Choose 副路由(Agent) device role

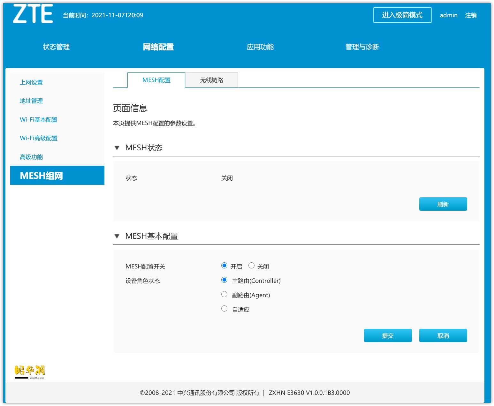pyautogui.click(x=224, y=294)
